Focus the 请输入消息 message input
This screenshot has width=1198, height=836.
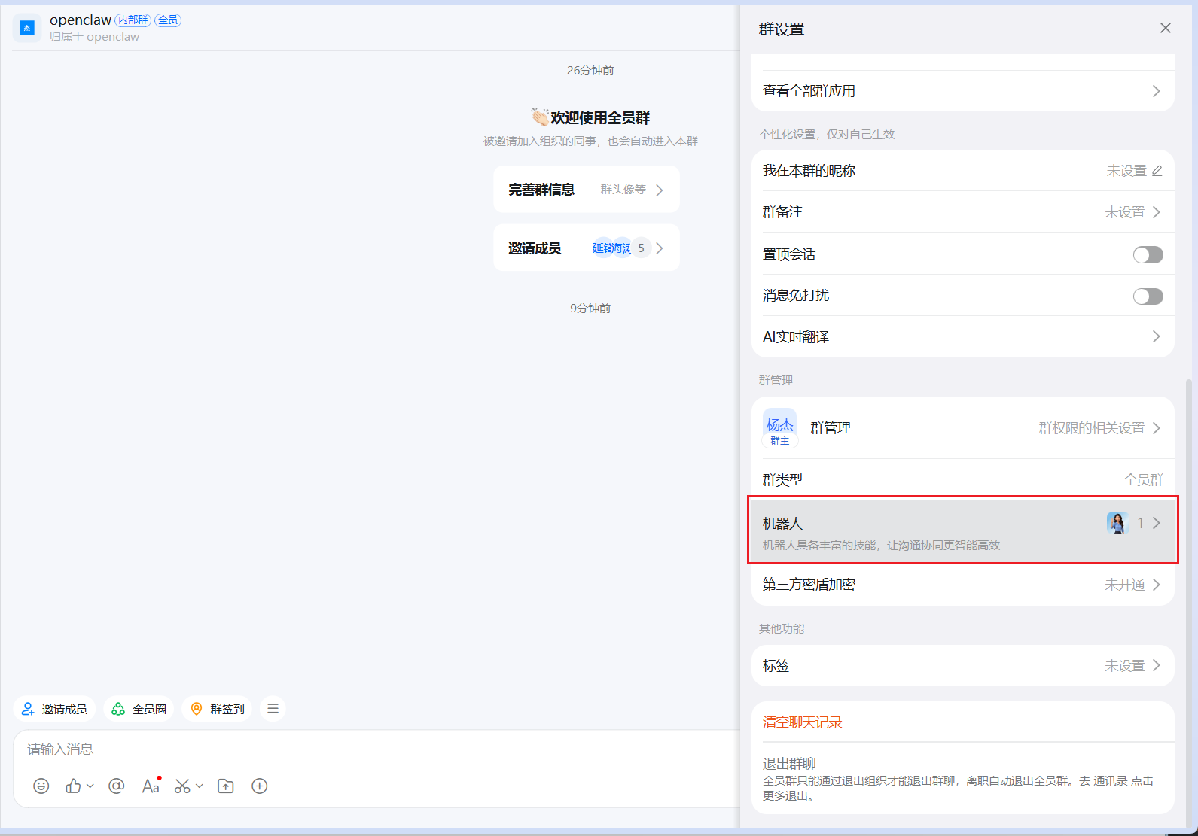pyautogui.click(x=376, y=749)
